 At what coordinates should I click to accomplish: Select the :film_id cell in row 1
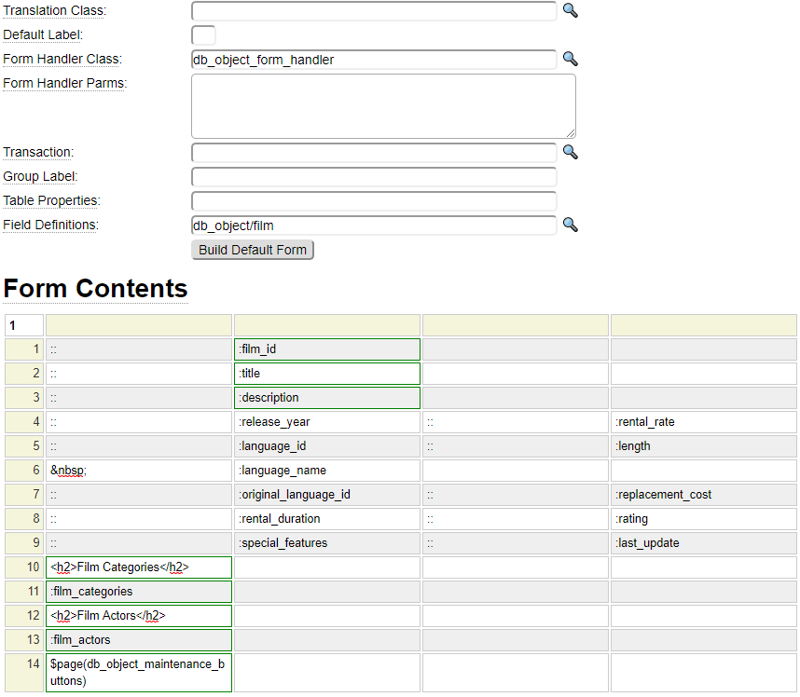click(x=326, y=349)
